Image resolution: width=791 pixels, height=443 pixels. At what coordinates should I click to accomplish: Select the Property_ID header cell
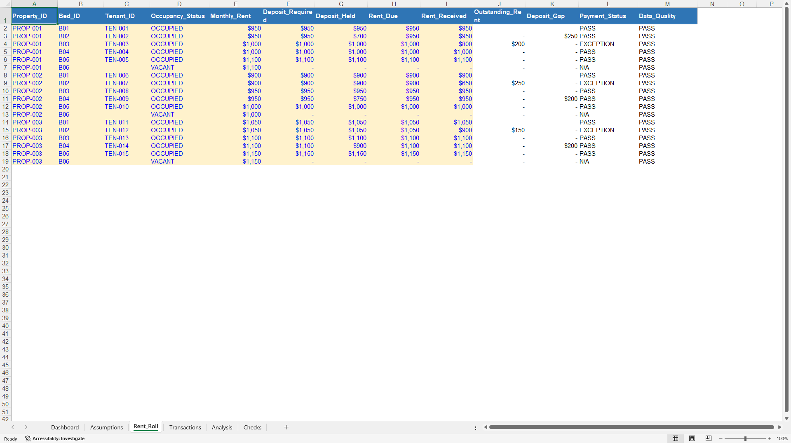[34, 16]
